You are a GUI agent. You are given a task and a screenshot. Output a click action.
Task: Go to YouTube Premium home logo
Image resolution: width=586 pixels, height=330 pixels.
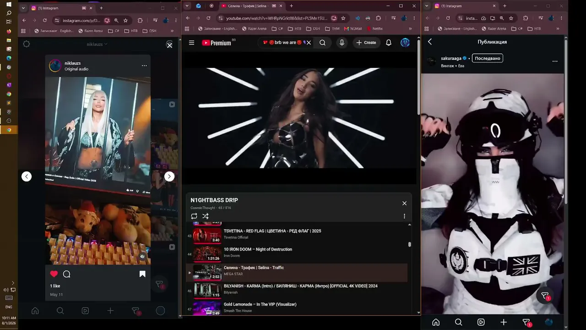[216, 43]
